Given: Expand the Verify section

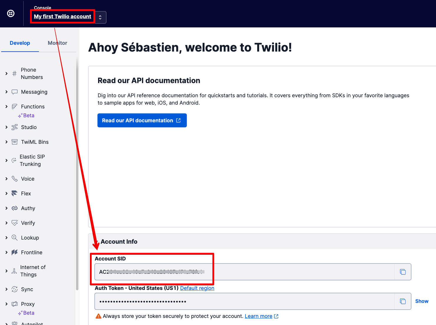Looking at the screenshot, I should 6,223.
